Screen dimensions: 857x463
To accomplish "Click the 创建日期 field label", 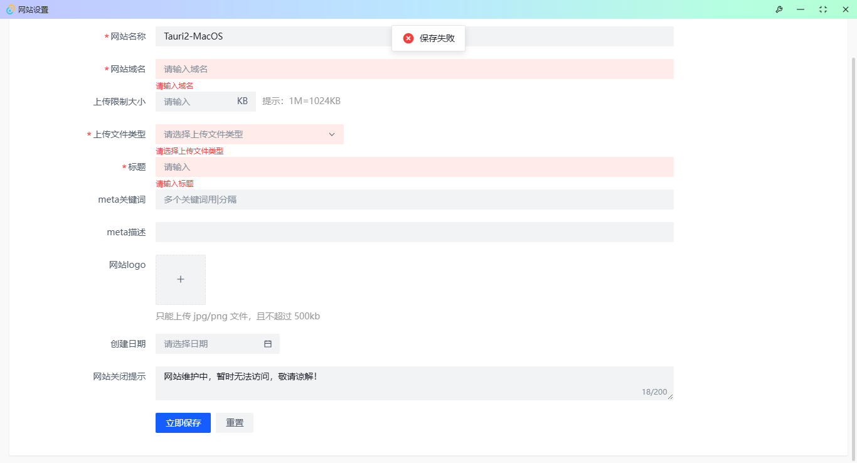I will (128, 344).
